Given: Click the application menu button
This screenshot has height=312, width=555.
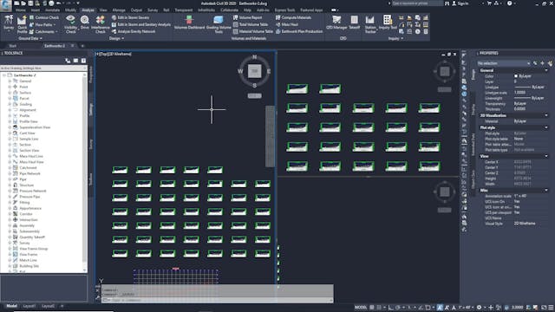Looking at the screenshot, I should [x=6, y=6].
